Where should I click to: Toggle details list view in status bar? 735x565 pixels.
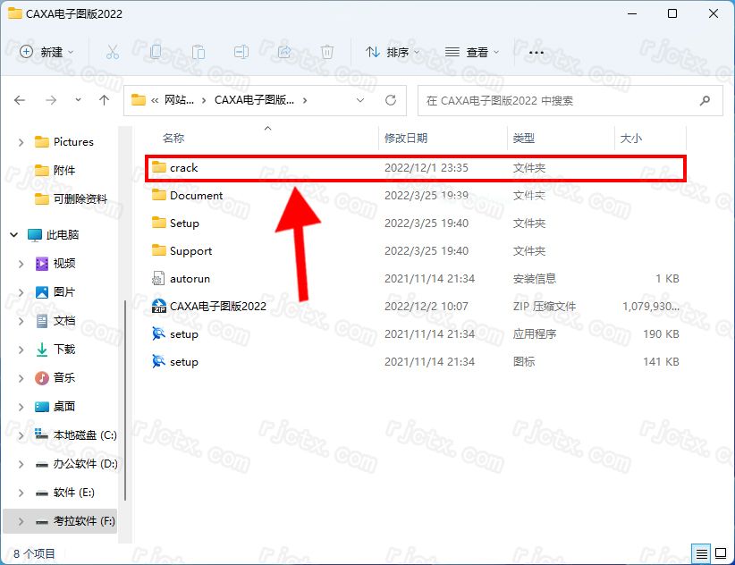click(702, 552)
